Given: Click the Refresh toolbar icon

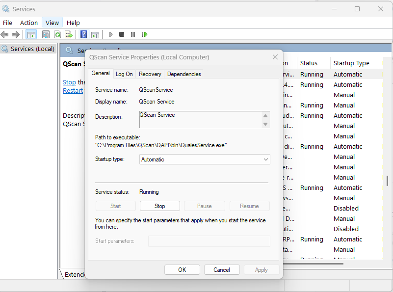Looking at the screenshot, I should click(x=57, y=34).
